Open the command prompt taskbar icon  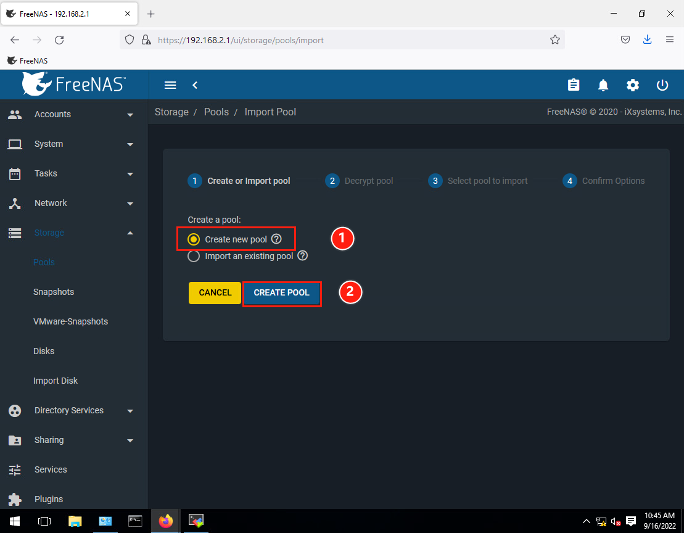click(135, 521)
